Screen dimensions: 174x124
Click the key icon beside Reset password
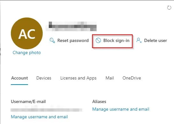click(52, 40)
